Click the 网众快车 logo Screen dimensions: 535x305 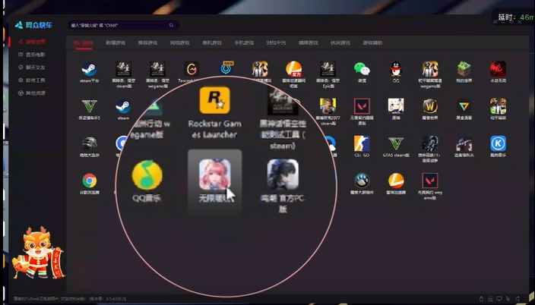(33, 25)
